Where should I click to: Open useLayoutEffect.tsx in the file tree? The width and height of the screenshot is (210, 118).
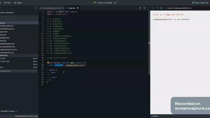pyautogui.click(x=19, y=47)
